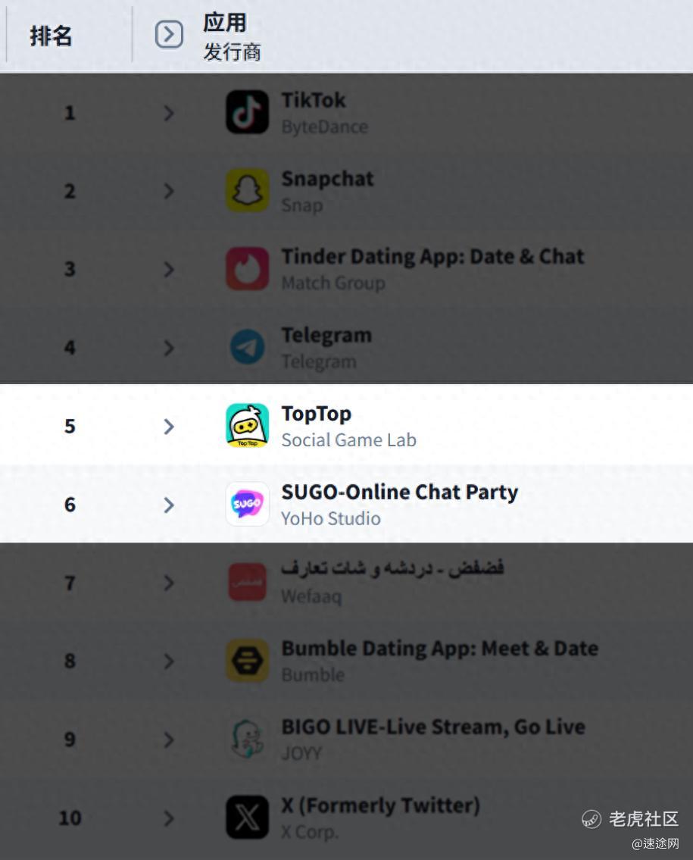Click the TopTop app icon
Image resolution: width=693 pixels, height=860 pixels.
[x=247, y=426]
